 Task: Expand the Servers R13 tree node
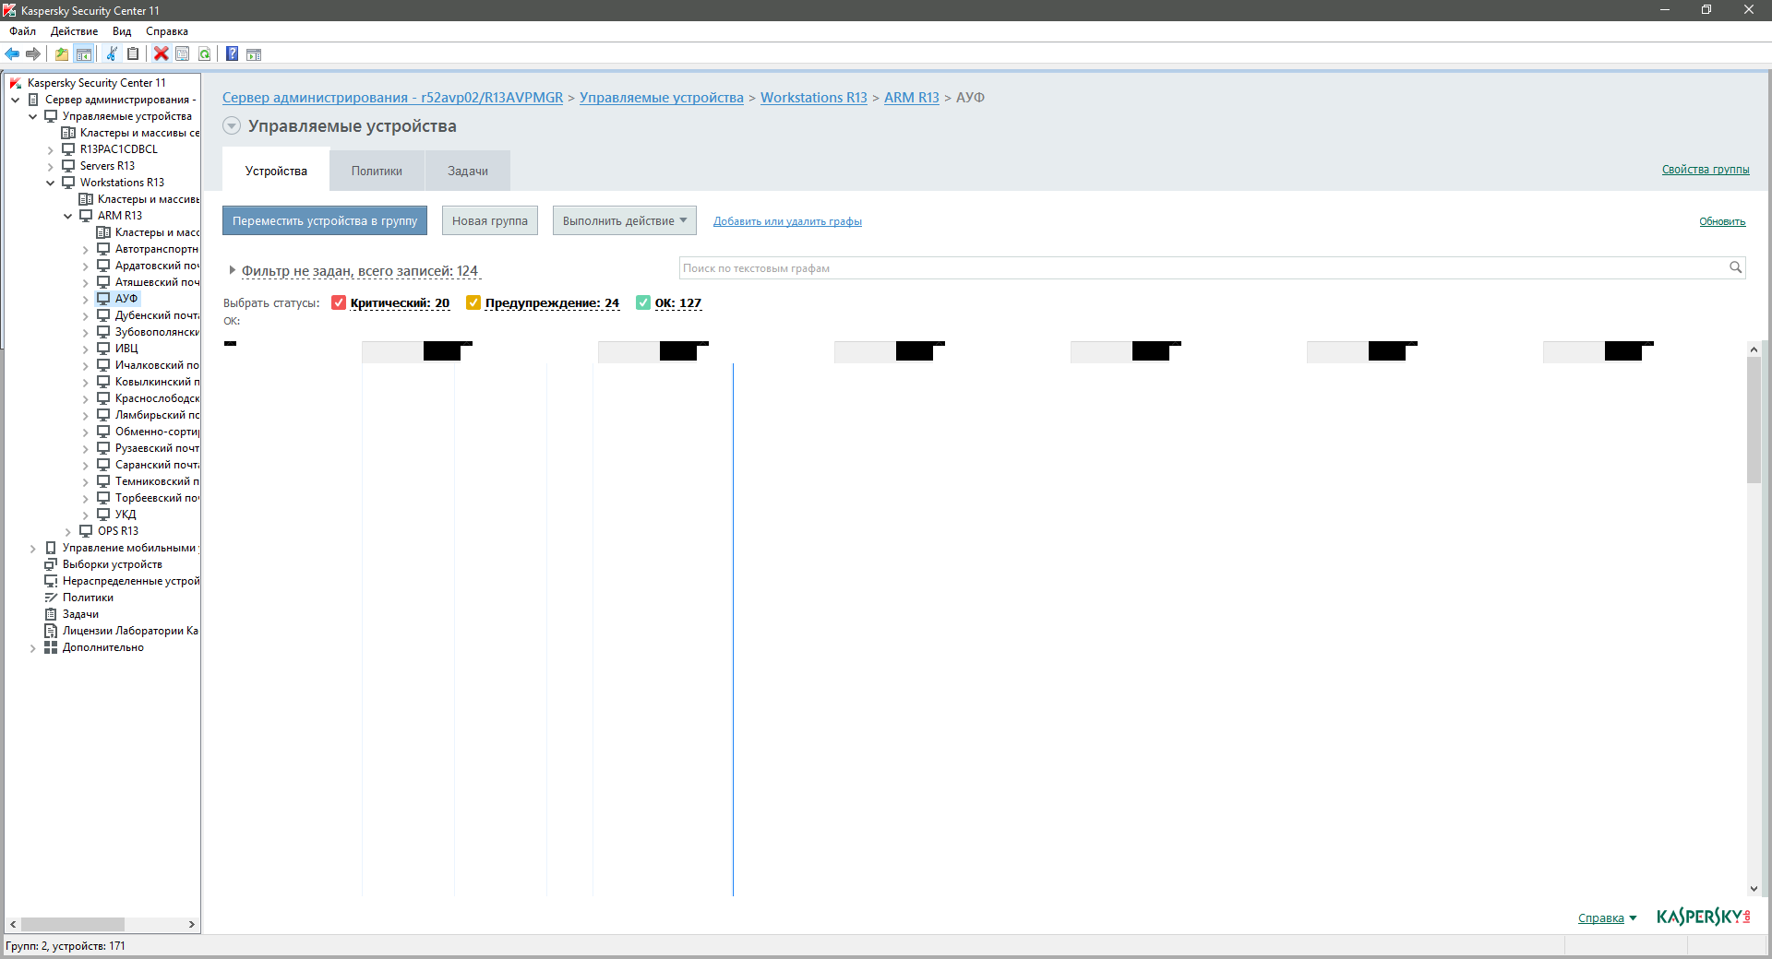click(51, 166)
